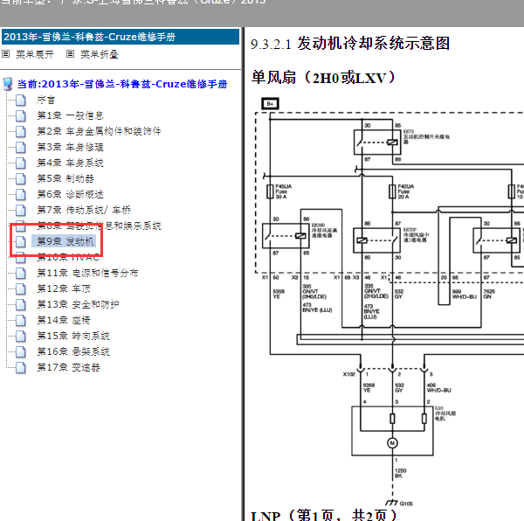Open 第2章 车身金属构件和装饰件

tap(99, 131)
